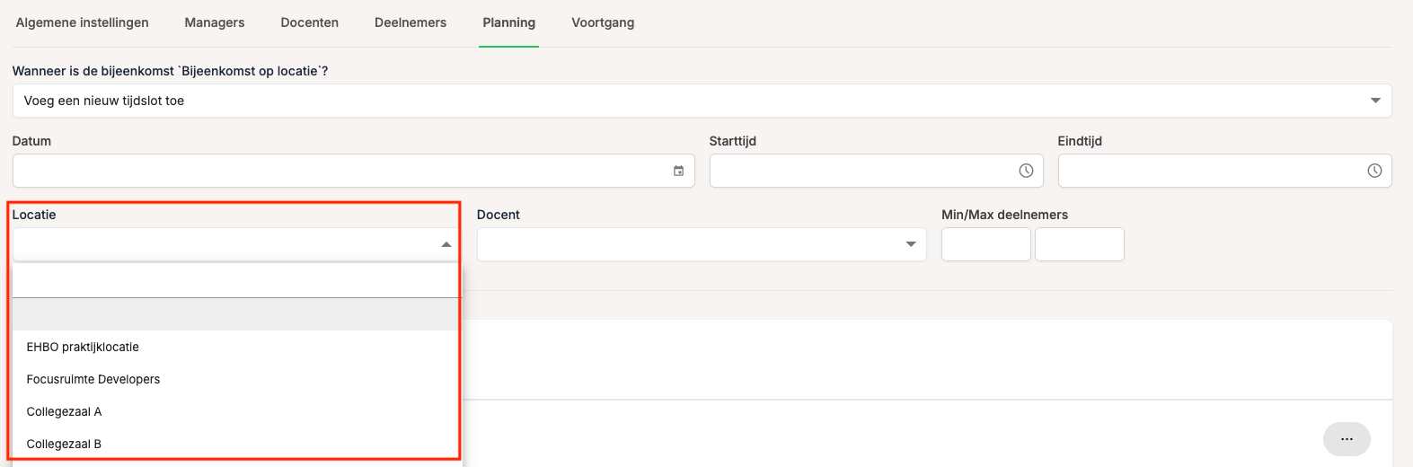Focus the minimum deelnemers input field

(x=985, y=244)
